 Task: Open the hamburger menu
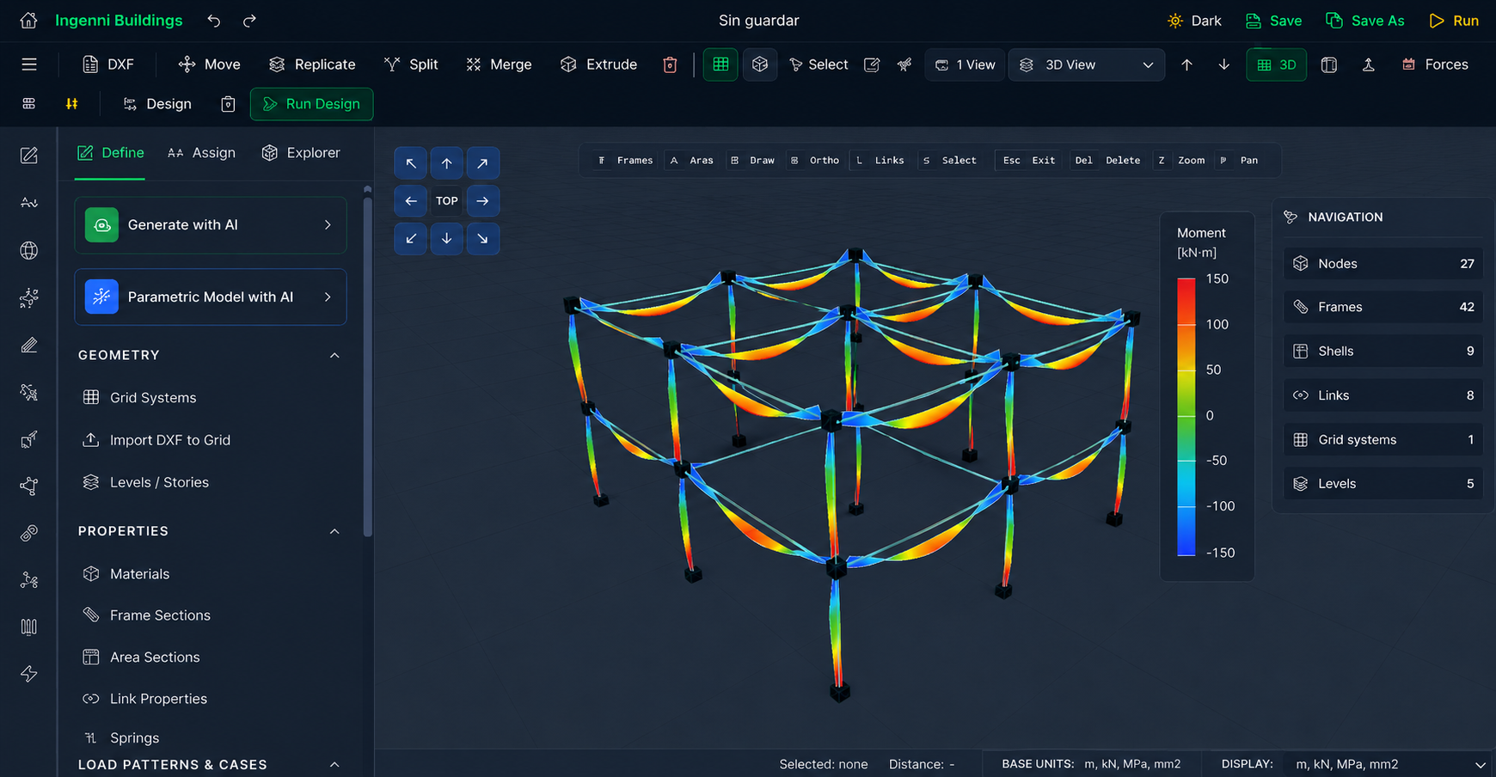pyautogui.click(x=29, y=64)
